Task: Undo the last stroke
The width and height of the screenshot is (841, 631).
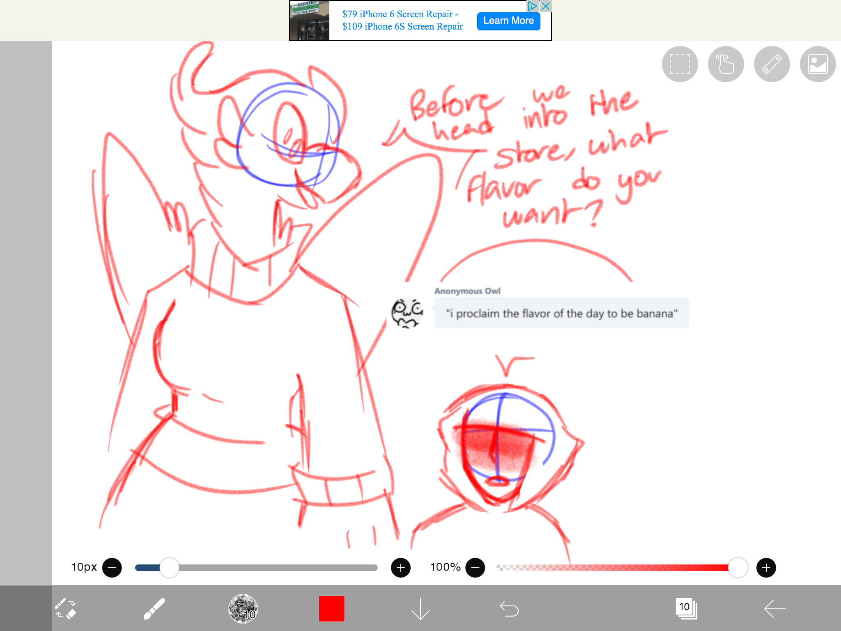Action: 509,608
